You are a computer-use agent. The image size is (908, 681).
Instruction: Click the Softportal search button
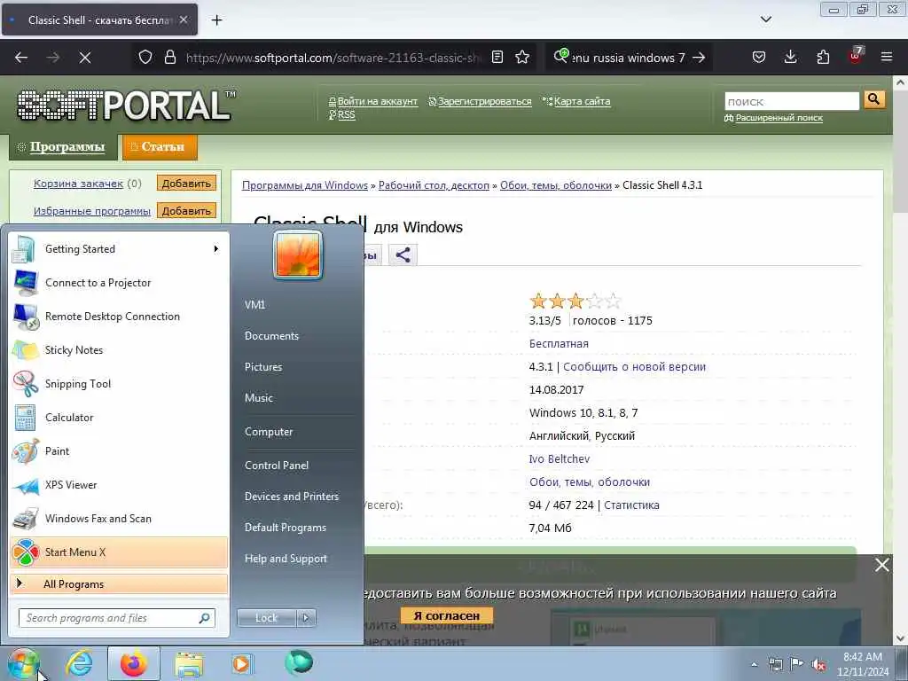pos(874,99)
